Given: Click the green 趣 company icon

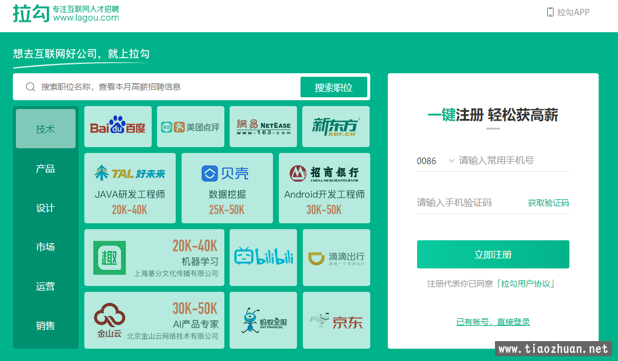Looking at the screenshot, I should [x=110, y=258].
